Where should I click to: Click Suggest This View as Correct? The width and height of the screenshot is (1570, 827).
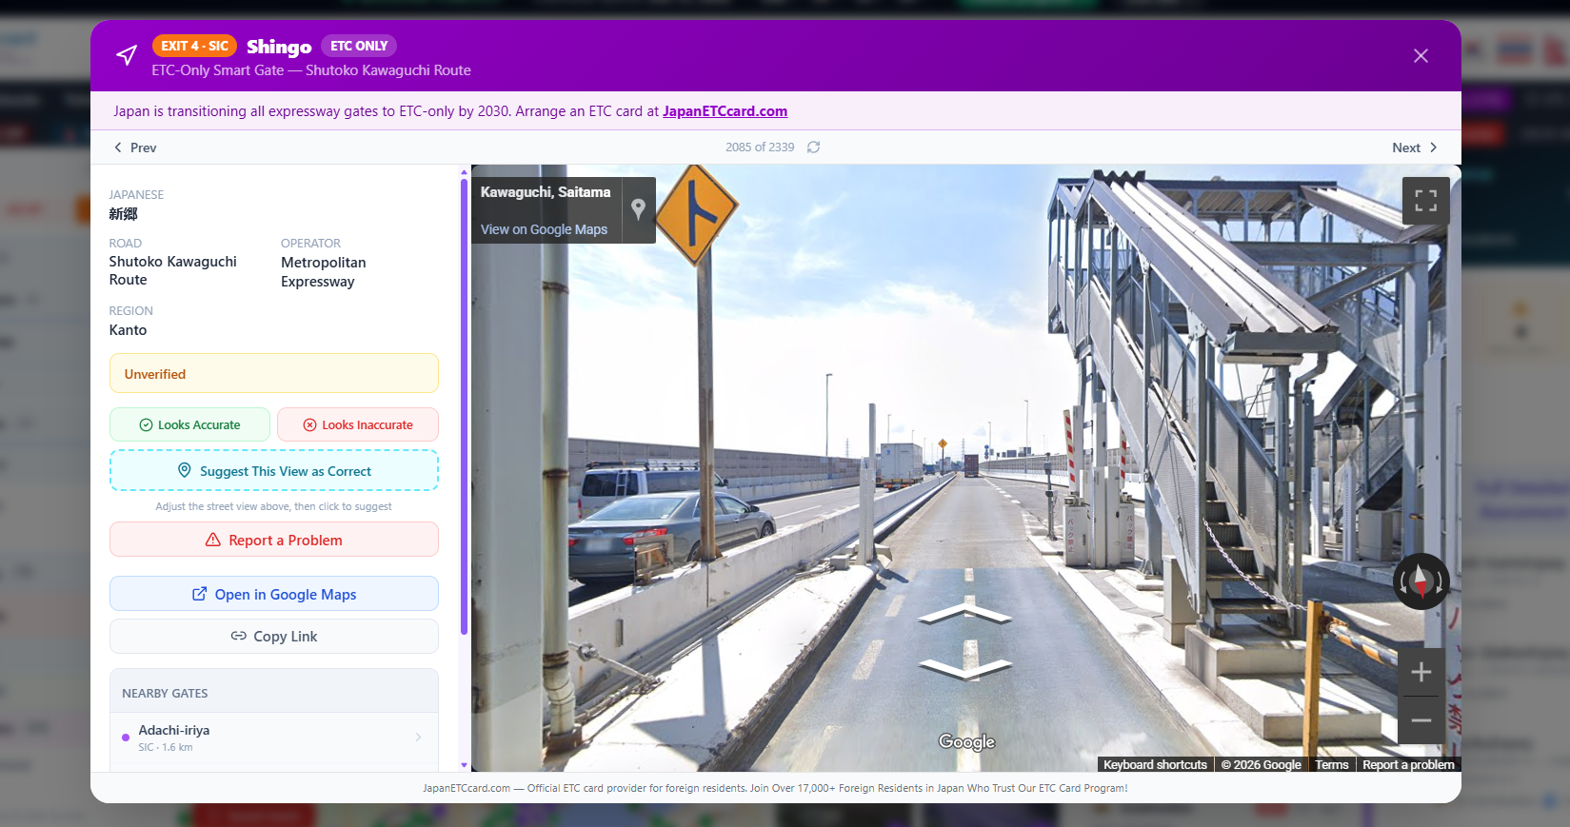(x=274, y=471)
